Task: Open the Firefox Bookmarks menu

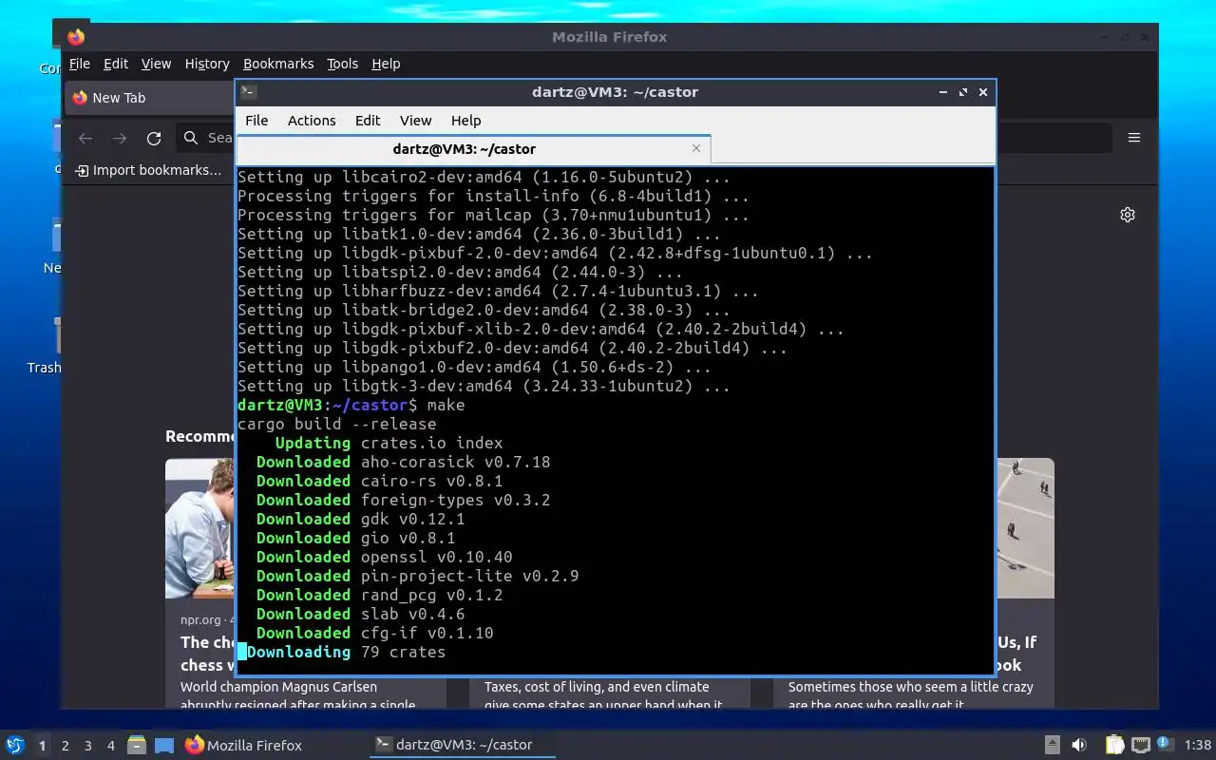Action: tap(278, 64)
